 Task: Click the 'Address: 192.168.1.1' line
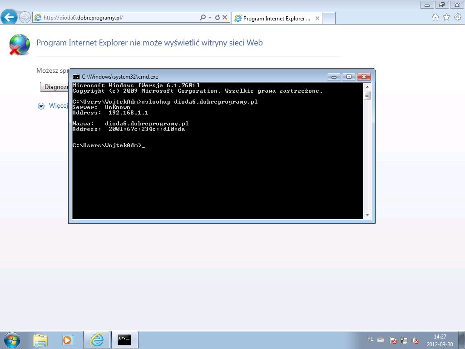(110, 113)
